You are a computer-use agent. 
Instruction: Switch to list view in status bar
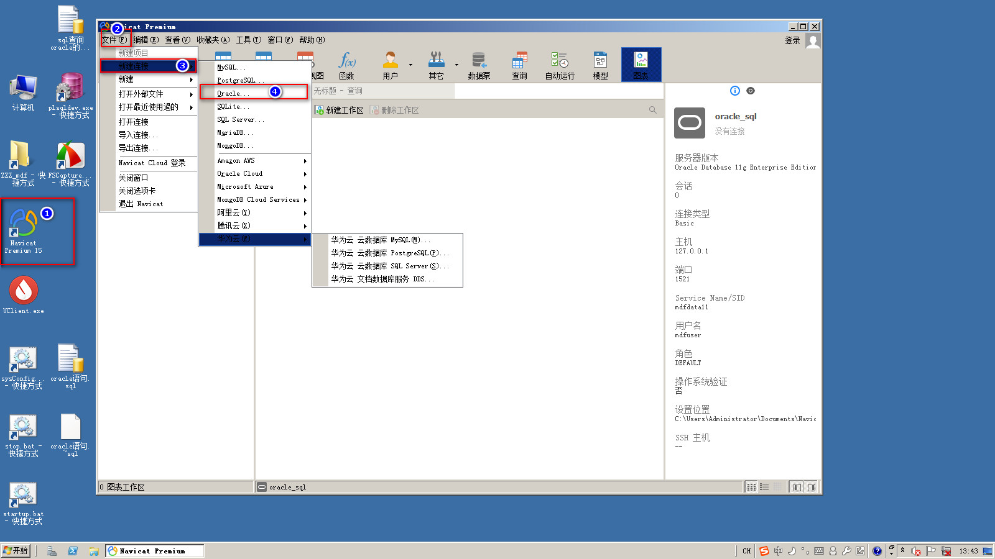tap(765, 487)
